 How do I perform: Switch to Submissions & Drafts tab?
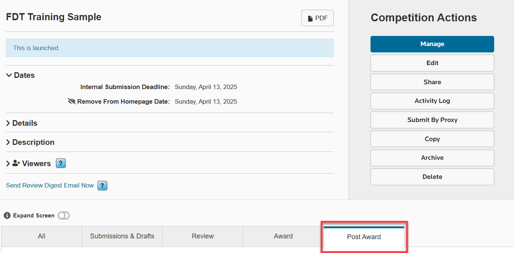[x=122, y=236]
